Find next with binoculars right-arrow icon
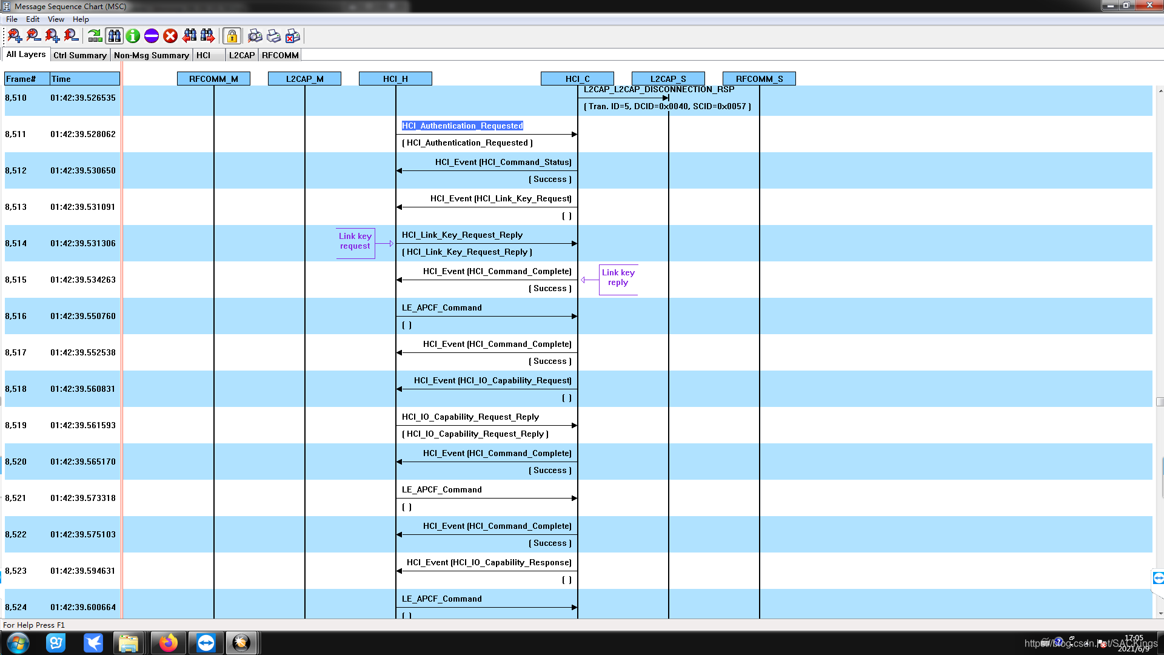 (208, 36)
